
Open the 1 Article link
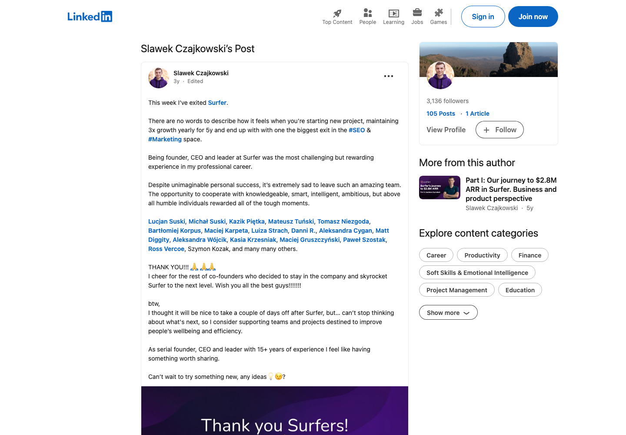(x=477, y=114)
